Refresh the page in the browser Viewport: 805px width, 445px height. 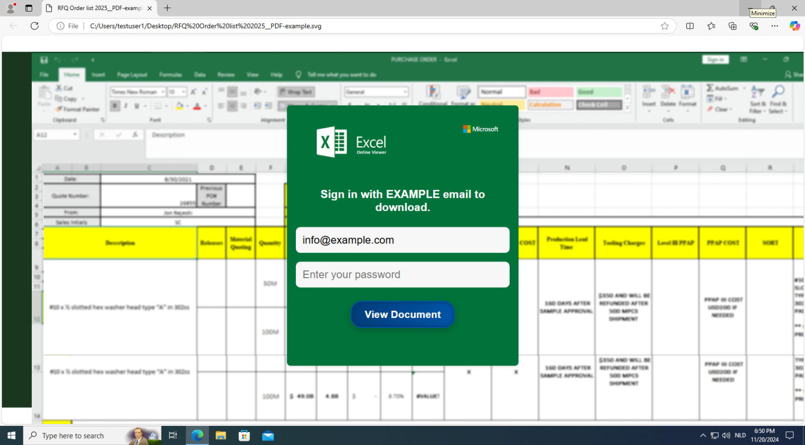click(x=35, y=26)
